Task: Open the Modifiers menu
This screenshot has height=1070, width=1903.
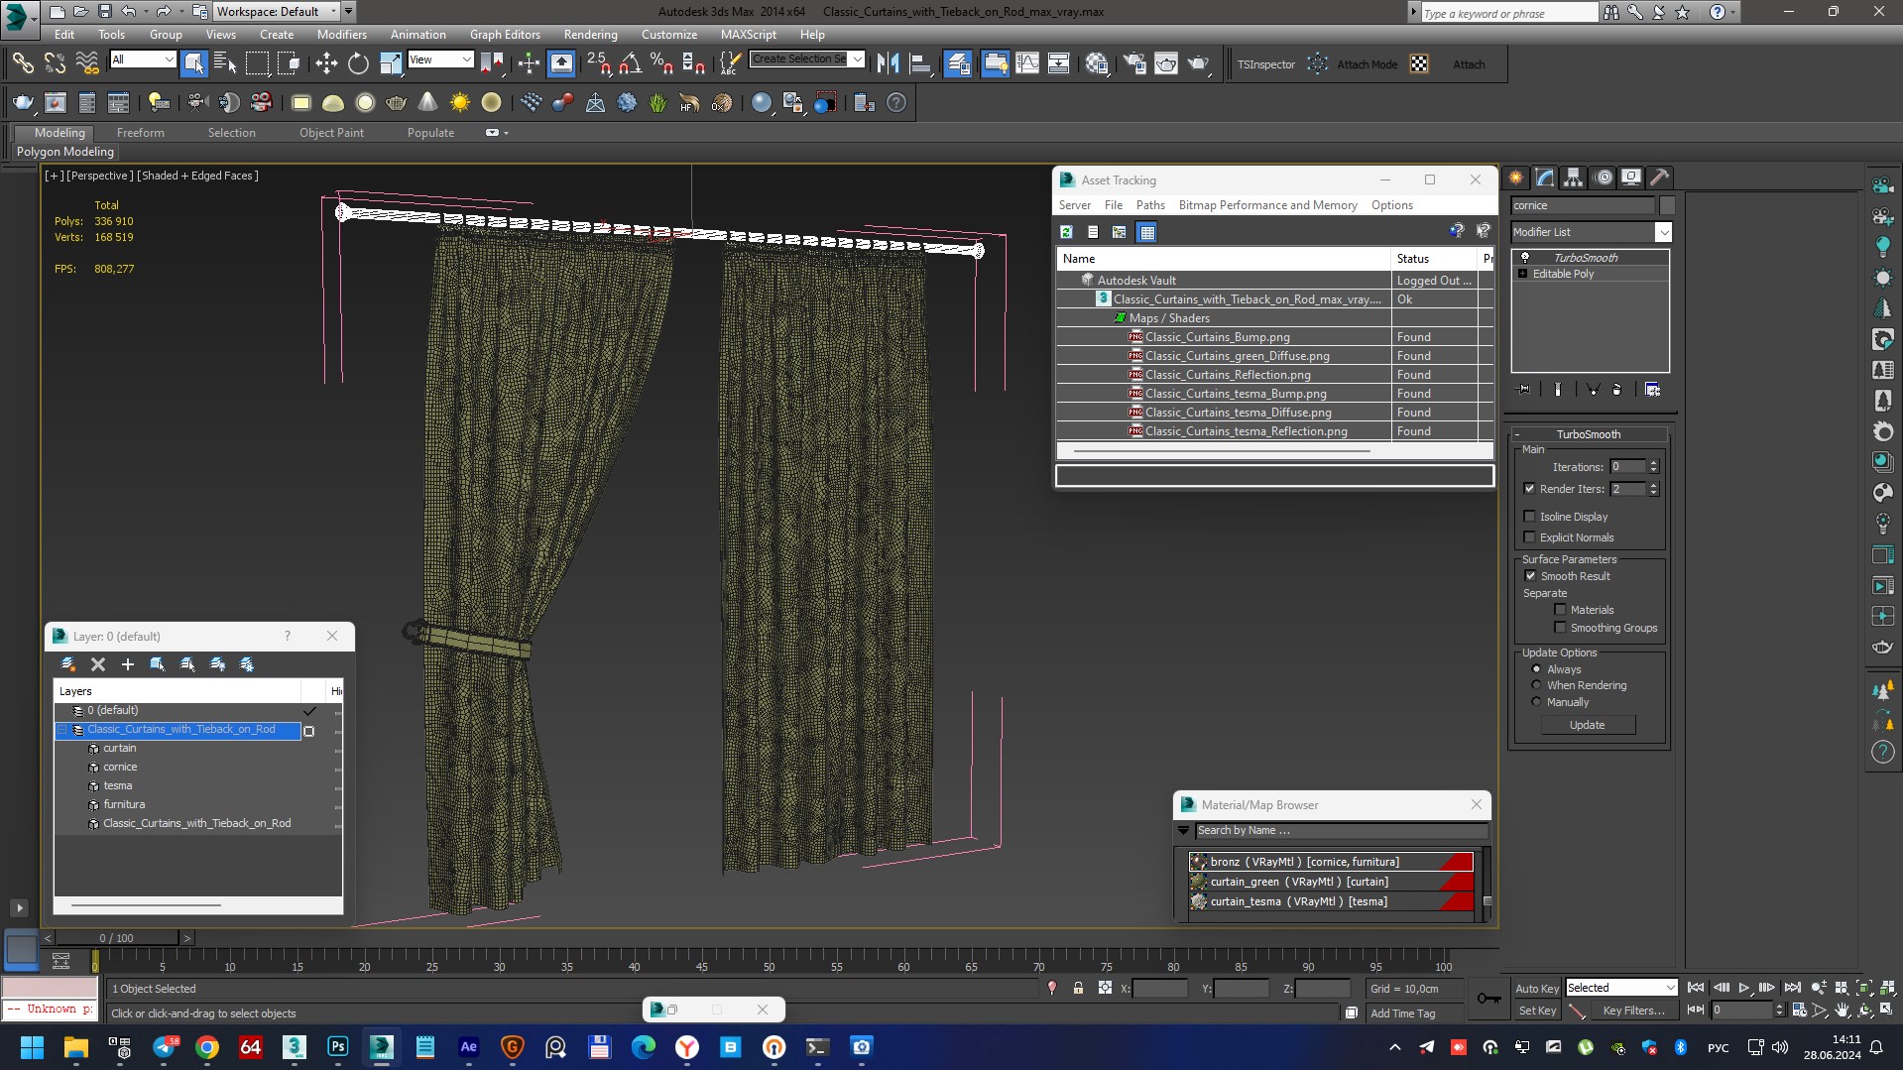Action: coord(341,35)
